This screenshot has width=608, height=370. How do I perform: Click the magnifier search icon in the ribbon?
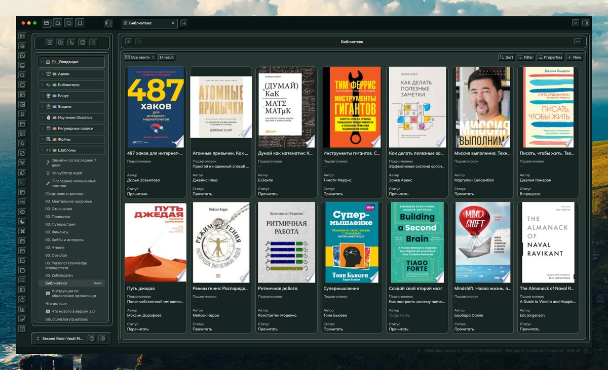pyautogui.click(x=22, y=75)
